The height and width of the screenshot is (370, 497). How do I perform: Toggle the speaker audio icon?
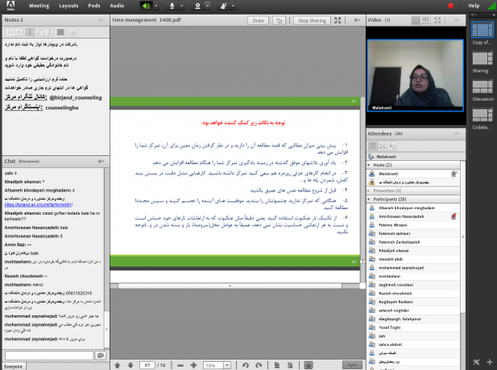146,6
